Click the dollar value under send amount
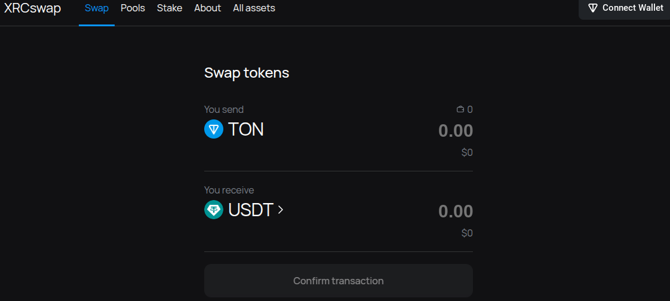Screen dimensions: 670x301 click(x=467, y=152)
